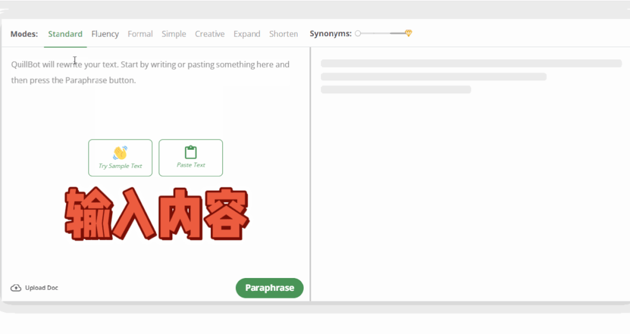
Task: Click the clipboard paste icon
Action: click(x=190, y=152)
